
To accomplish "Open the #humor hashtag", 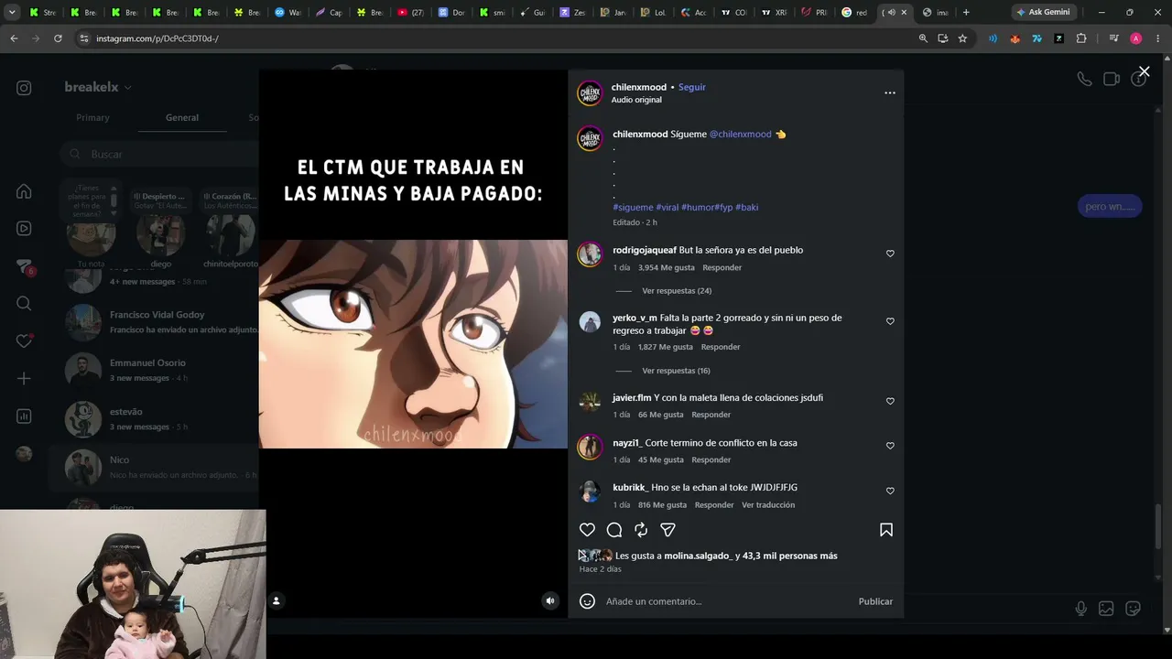I will 698,207.
